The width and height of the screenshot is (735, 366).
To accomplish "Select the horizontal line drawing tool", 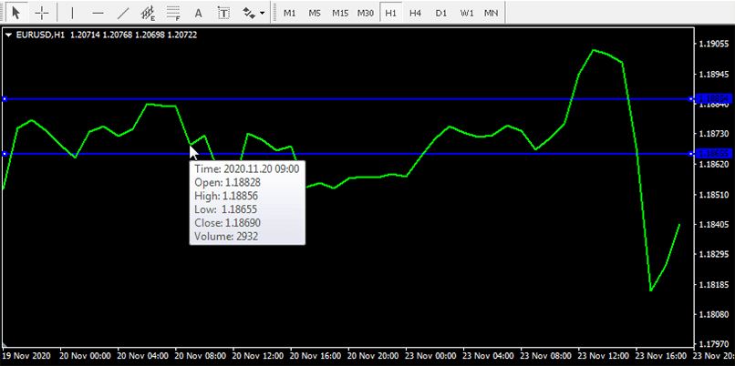I will 98,13.
